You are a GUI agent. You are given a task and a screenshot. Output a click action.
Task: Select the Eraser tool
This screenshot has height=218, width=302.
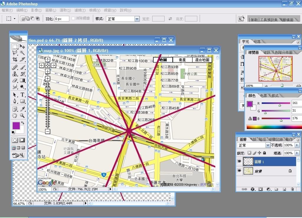point(15,81)
